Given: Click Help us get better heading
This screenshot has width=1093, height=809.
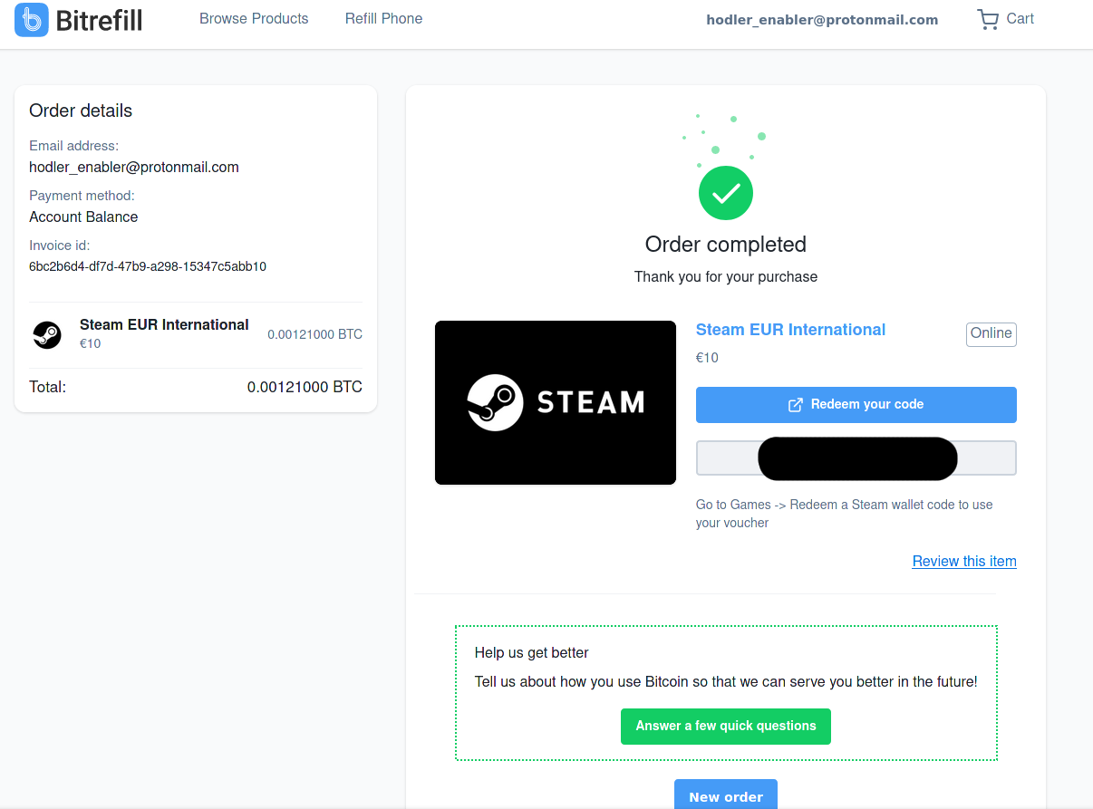Looking at the screenshot, I should pos(532,653).
